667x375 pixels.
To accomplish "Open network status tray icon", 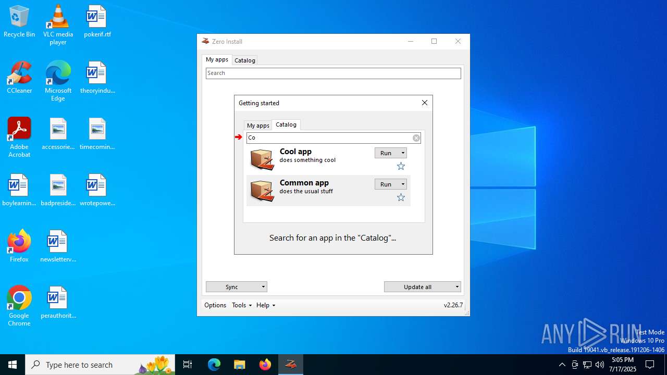I will (x=587, y=365).
